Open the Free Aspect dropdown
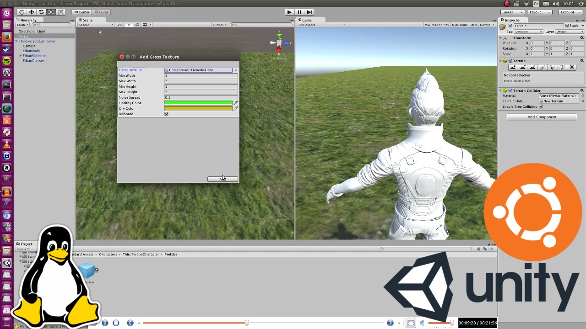This screenshot has width=586, height=329. (x=320, y=25)
